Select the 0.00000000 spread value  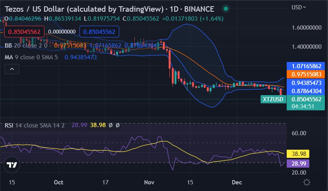tap(62, 32)
